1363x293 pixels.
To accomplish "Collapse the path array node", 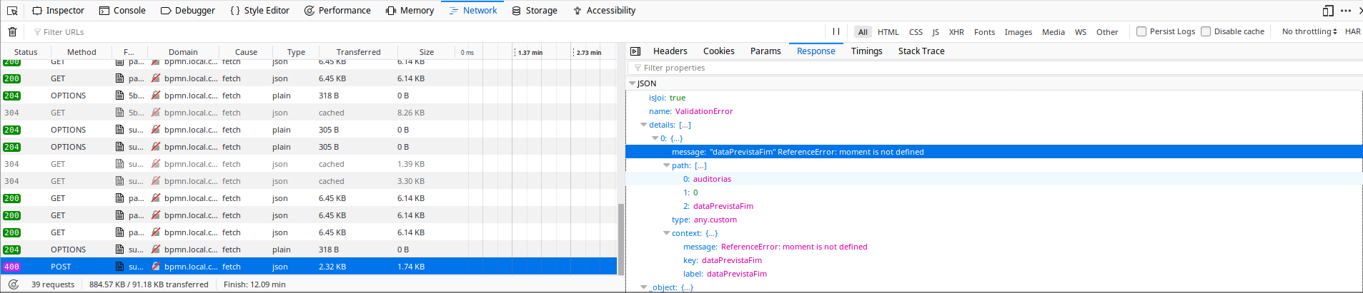I will click(666, 165).
